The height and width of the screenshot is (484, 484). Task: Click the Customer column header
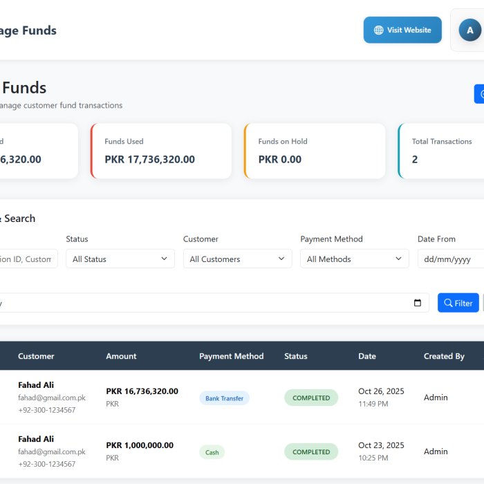36,356
